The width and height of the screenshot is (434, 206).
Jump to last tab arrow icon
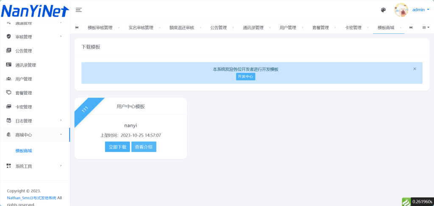pos(411,27)
